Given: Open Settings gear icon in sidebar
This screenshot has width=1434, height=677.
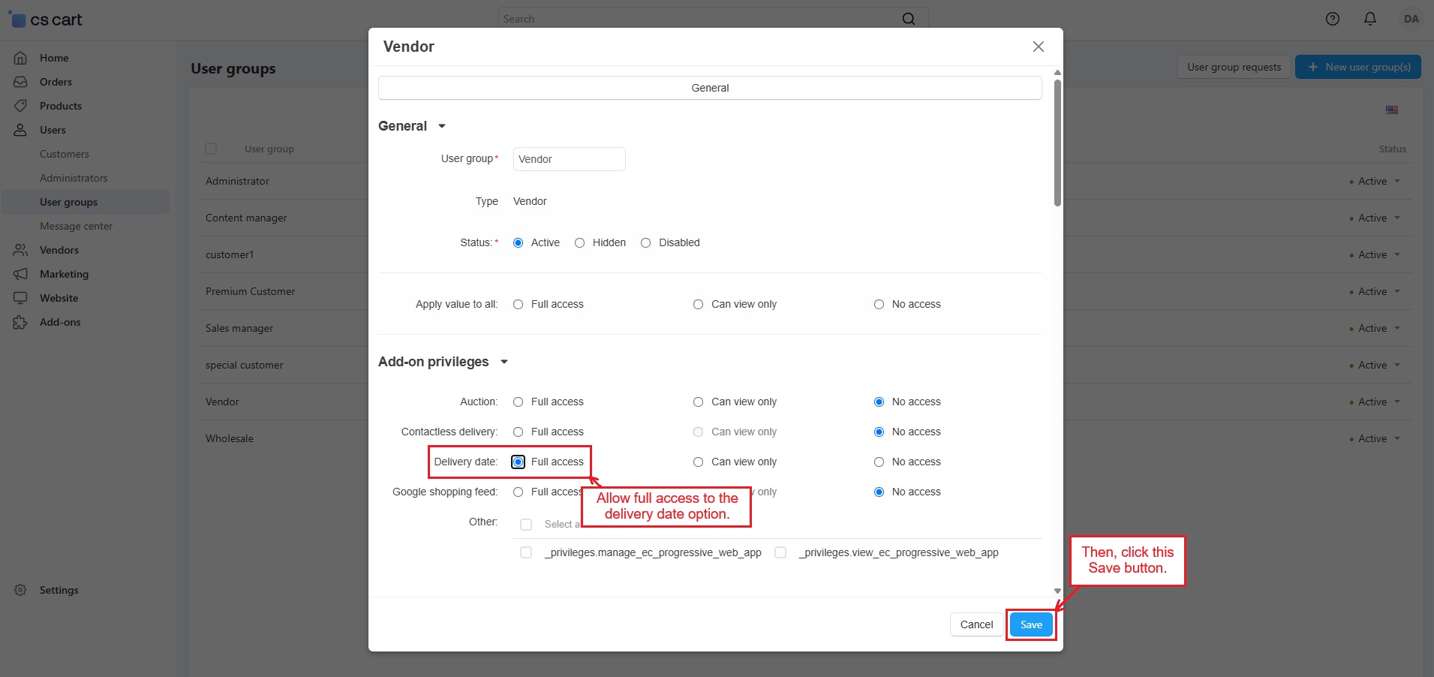Looking at the screenshot, I should [20, 590].
